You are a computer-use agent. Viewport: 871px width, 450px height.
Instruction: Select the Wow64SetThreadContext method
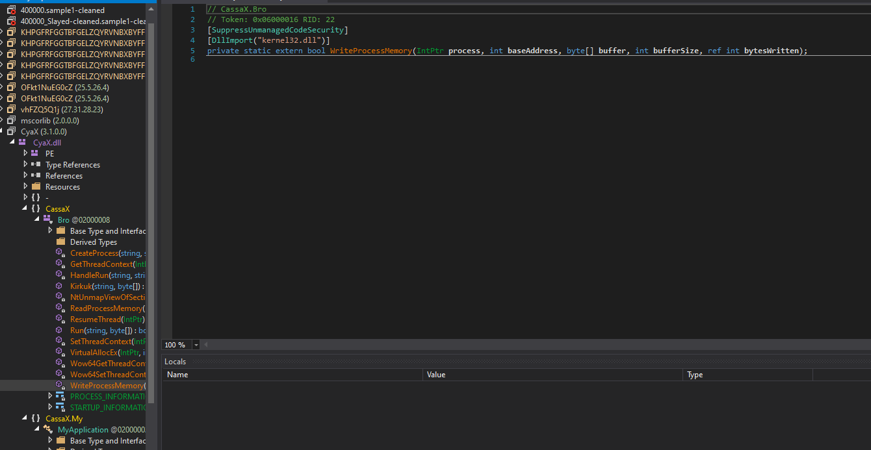(108, 375)
